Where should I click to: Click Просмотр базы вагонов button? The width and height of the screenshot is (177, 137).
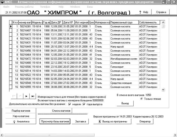tap(55, 121)
